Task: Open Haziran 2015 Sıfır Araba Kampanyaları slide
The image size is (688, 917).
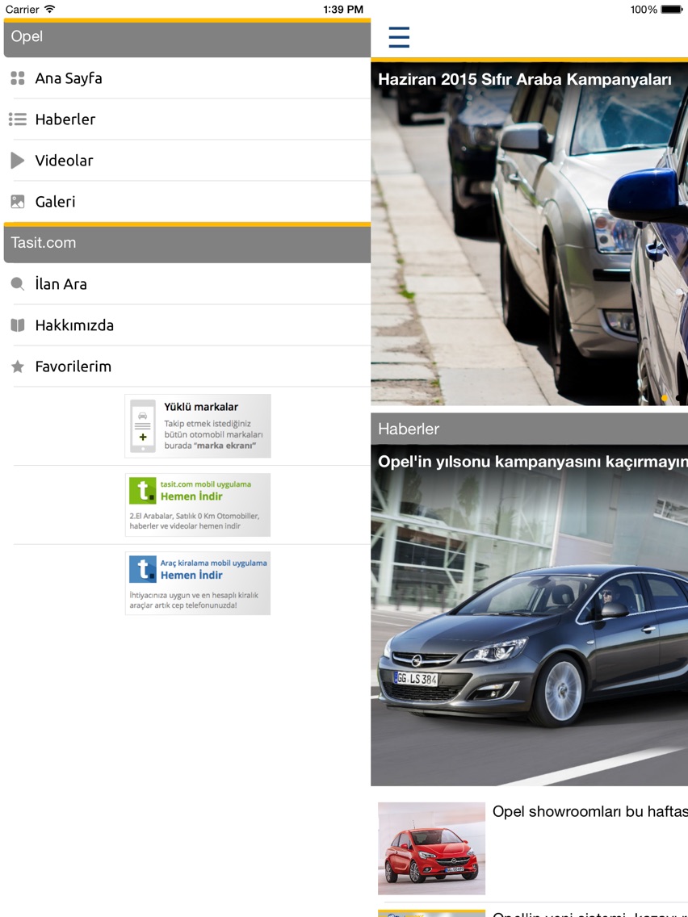Action: tap(530, 234)
